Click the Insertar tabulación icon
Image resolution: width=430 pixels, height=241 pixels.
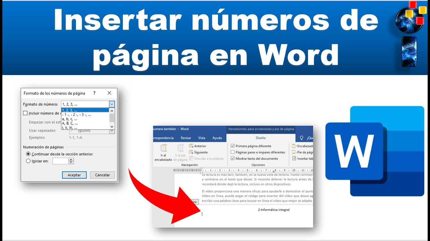294,159
